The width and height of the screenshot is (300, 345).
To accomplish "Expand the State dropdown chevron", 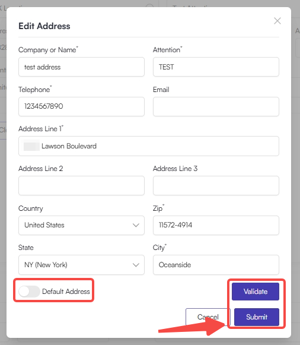I will point(136,265).
